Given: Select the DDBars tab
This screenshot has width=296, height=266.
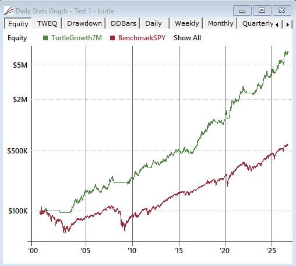Looking at the screenshot, I should click(x=124, y=23).
